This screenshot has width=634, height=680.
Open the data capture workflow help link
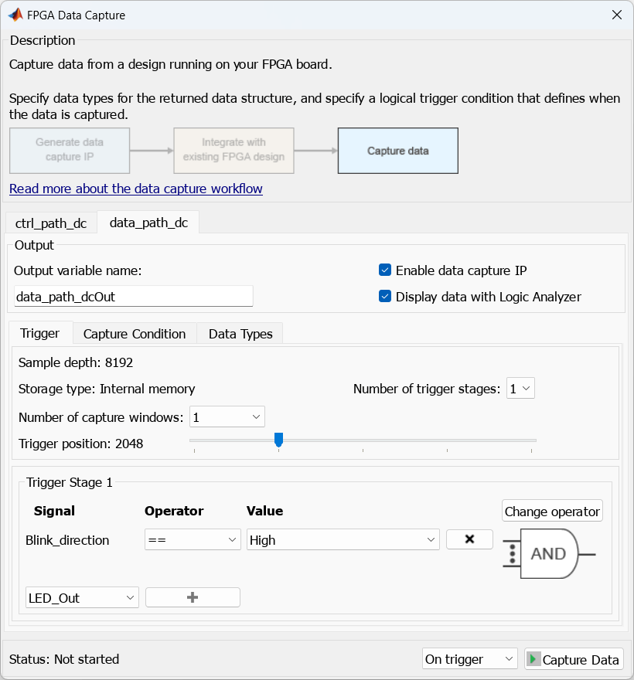(x=136, y=189)
